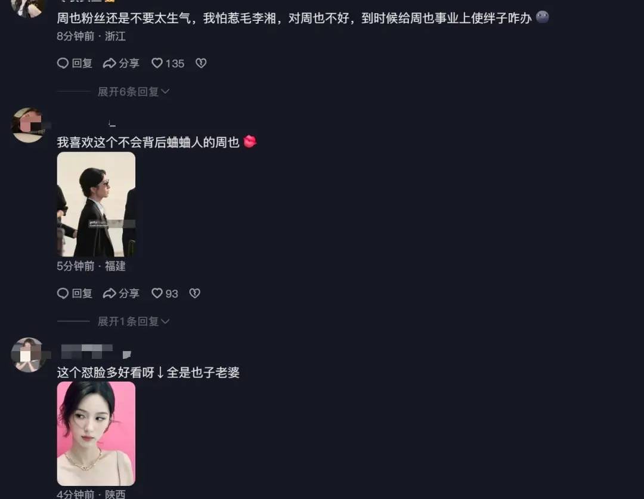Expand the 6 hidden replies
The height and width of the screenshot is (499, 644).
point(133,92)
